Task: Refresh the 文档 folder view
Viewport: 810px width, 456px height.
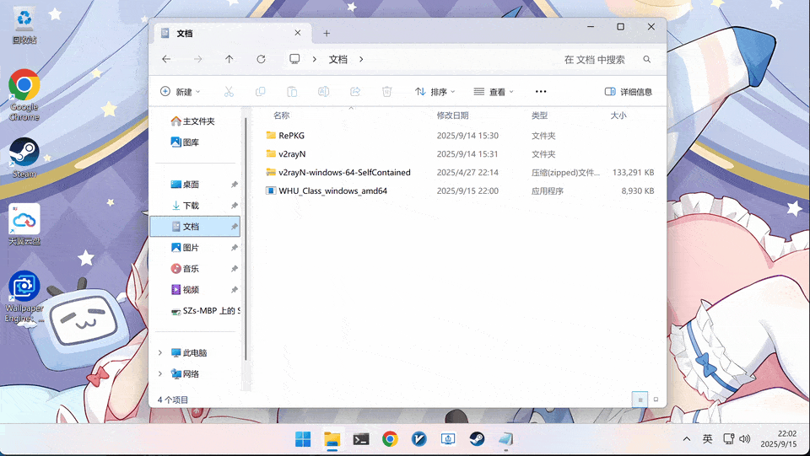Action: [261, 59]
